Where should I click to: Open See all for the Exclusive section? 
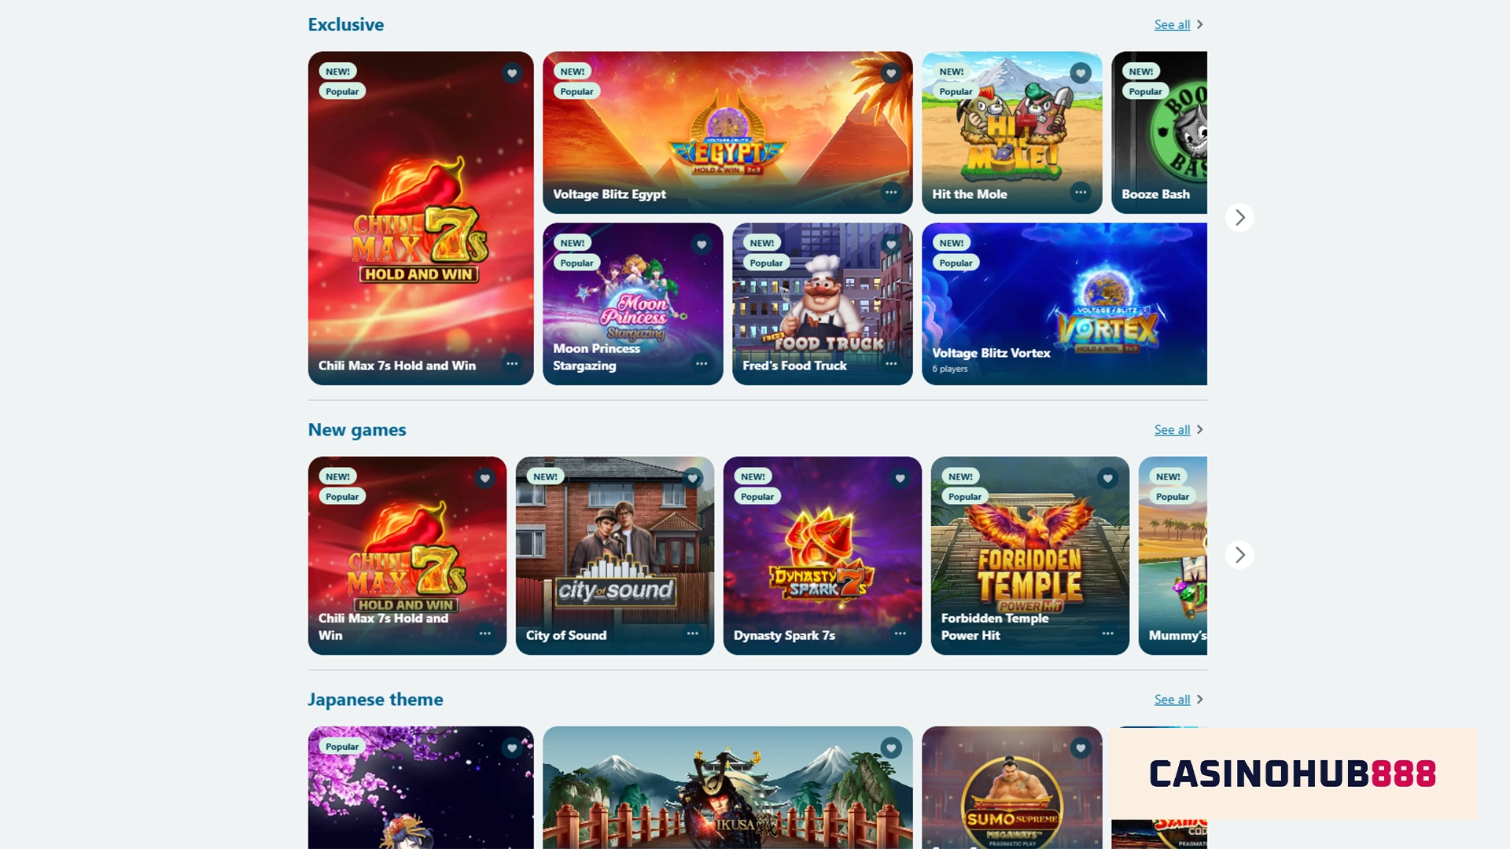pyautogui.click(x=1172, y=25)
